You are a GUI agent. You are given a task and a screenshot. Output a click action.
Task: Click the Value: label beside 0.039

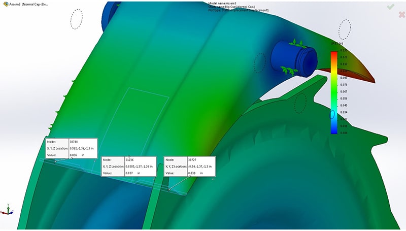tap(170, 173)
